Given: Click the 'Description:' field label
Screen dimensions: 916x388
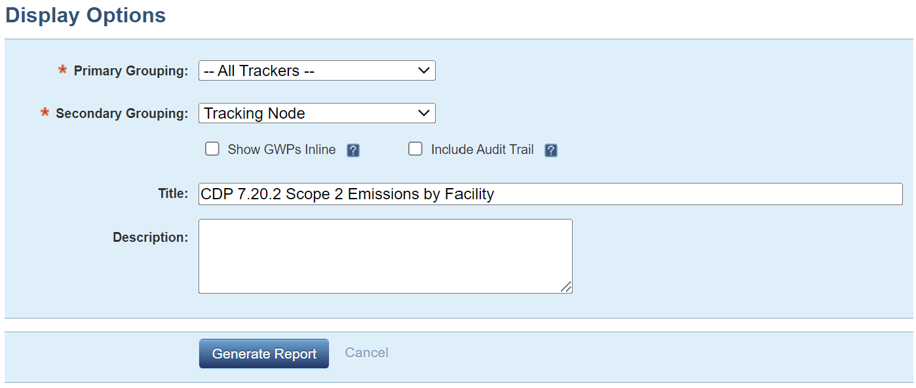Looking at the screenshot, I should point(151,237).
